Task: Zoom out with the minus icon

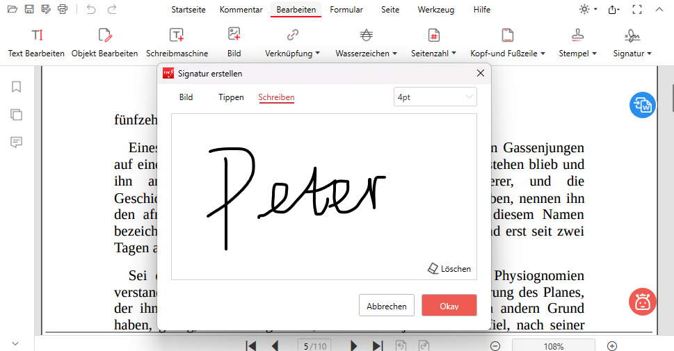Action: point(495,346)
